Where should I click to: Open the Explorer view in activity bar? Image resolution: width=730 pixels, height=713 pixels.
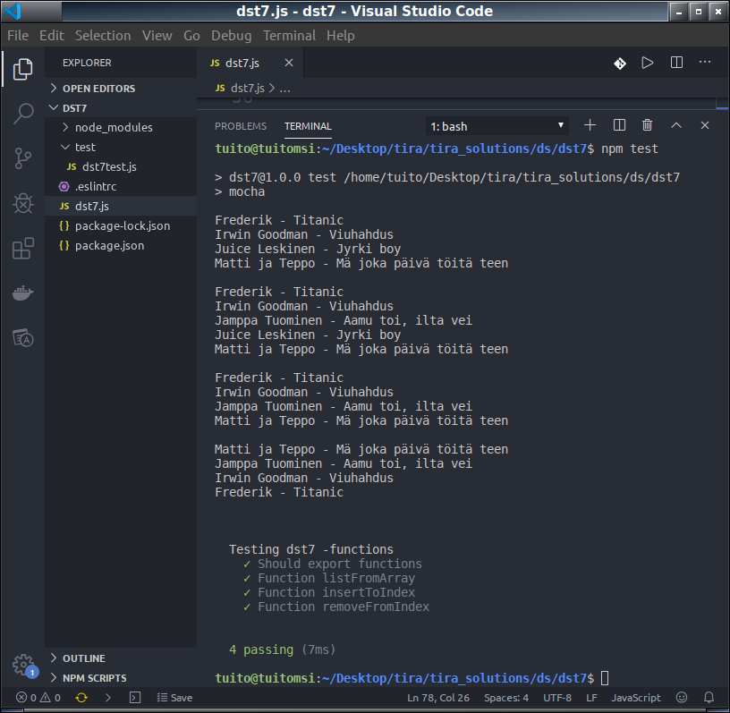click(23, 69)
